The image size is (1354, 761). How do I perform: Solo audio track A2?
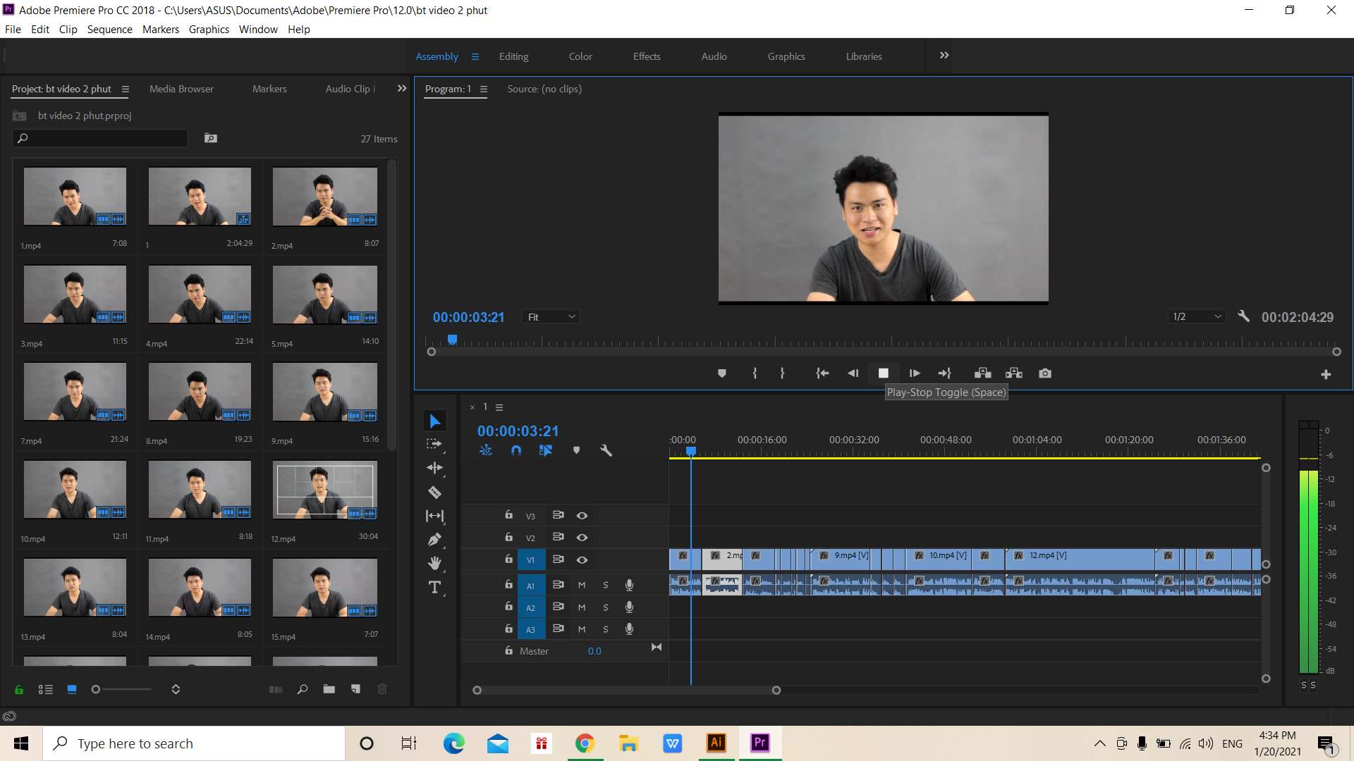[606, 607]
